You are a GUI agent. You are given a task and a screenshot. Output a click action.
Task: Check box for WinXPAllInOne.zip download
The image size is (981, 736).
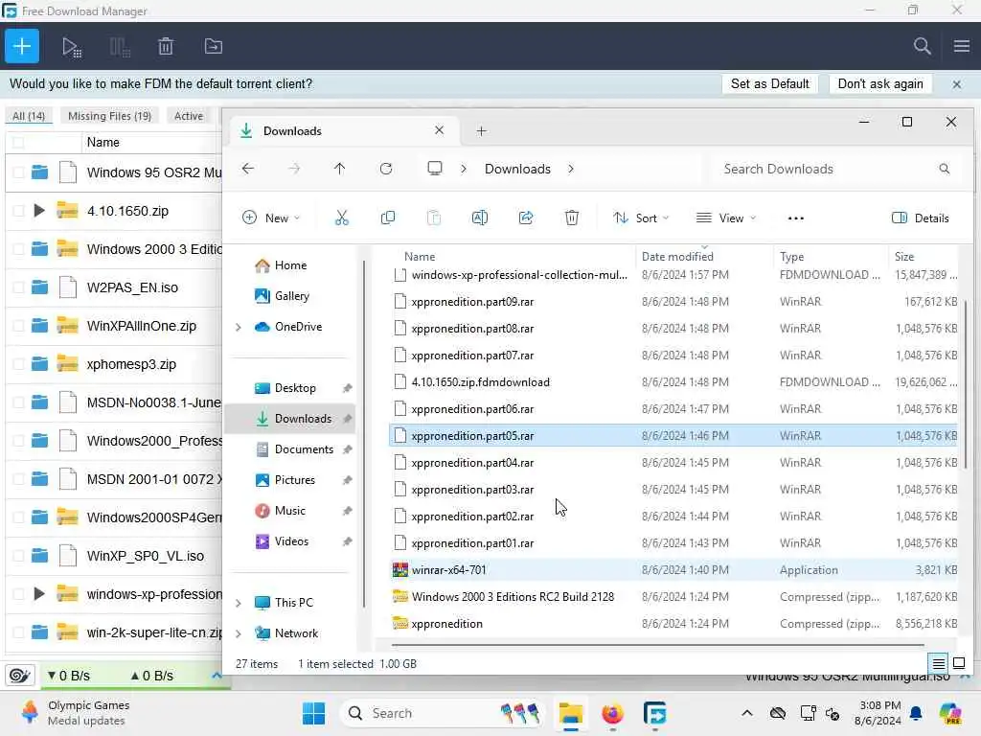click(18, 326)
